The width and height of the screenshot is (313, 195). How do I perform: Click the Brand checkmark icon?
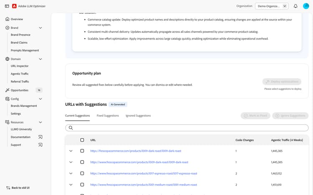pos(7,28)
